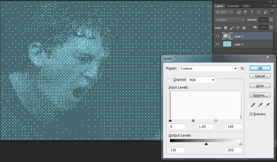Click the input midtone gray slider
Image resolution: width=277 pixels, height=162 pixels.
pos(193,120)
